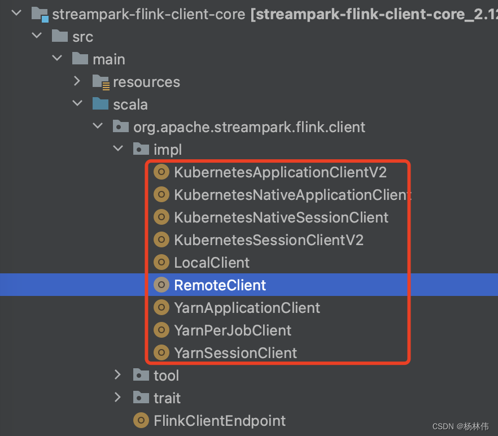Open YarnSessionClient file
The height and width of the screenshot is (436, 498).
[235, 353]
